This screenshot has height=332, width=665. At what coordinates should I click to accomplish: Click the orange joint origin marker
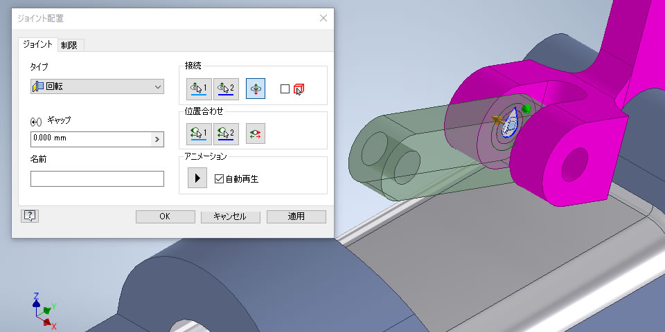[497, 120]
